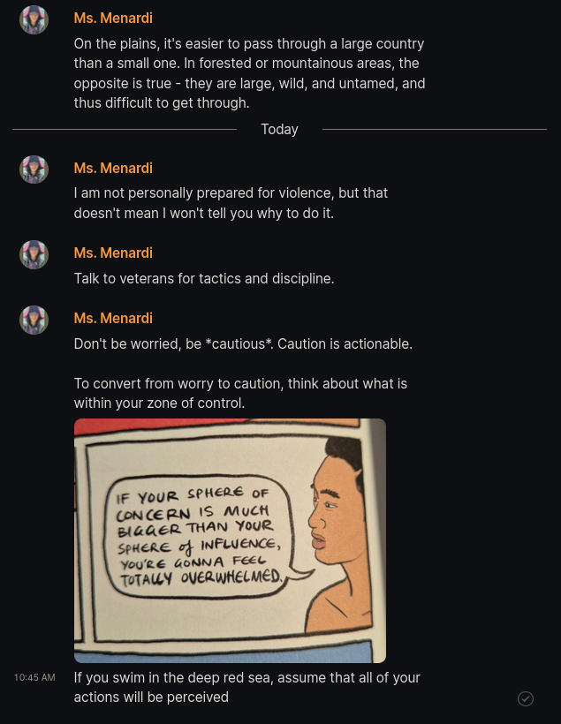Click the avatar next to the violence message
Image resolution: width=561 pixels, height=724 pixels.
(x=34, y=170)
